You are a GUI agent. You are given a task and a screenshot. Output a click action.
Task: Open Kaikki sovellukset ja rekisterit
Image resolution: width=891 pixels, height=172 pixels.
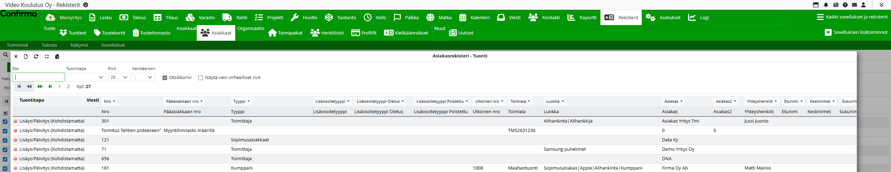(852, 17)
